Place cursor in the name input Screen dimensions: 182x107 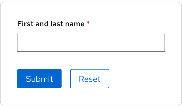91,42
